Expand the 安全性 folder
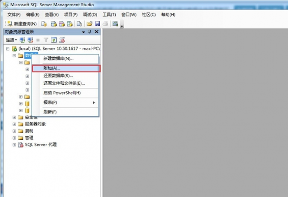Image resolution: width=288 pixels, height=197 pixels. pyautogui.click(x=14, y=117)
